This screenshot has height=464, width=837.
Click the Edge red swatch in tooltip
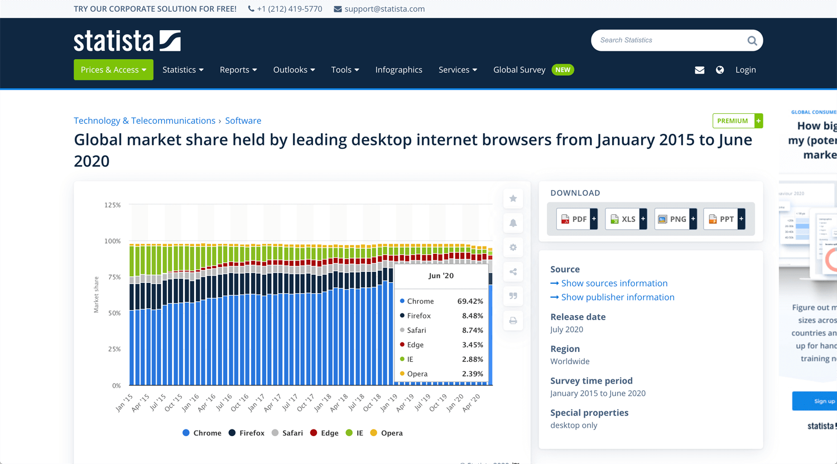[x=402, y=345]
